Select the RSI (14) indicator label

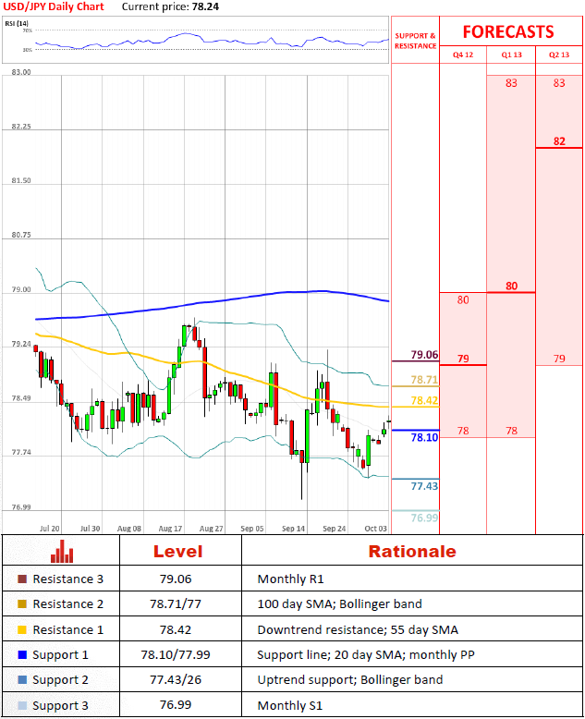click(x=18, y=22)
